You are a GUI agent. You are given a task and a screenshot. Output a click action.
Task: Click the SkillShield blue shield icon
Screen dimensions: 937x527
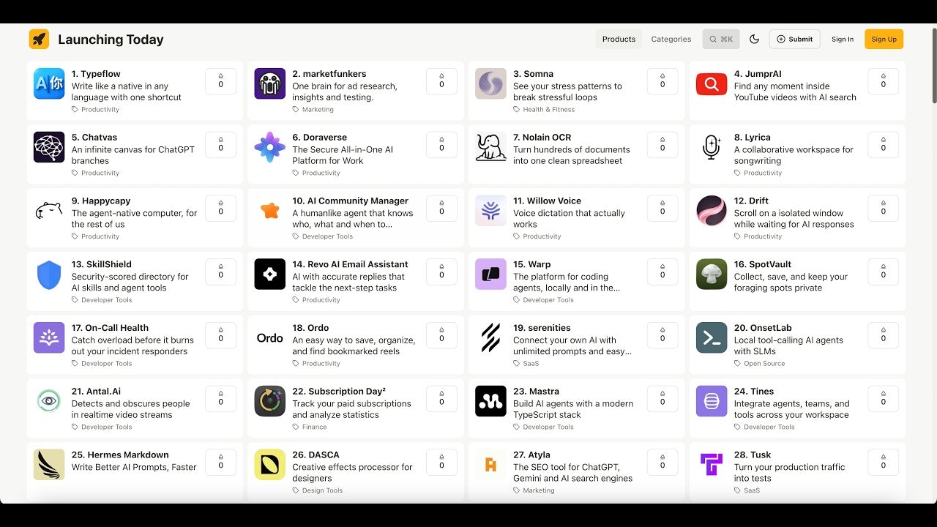[49, 274]
